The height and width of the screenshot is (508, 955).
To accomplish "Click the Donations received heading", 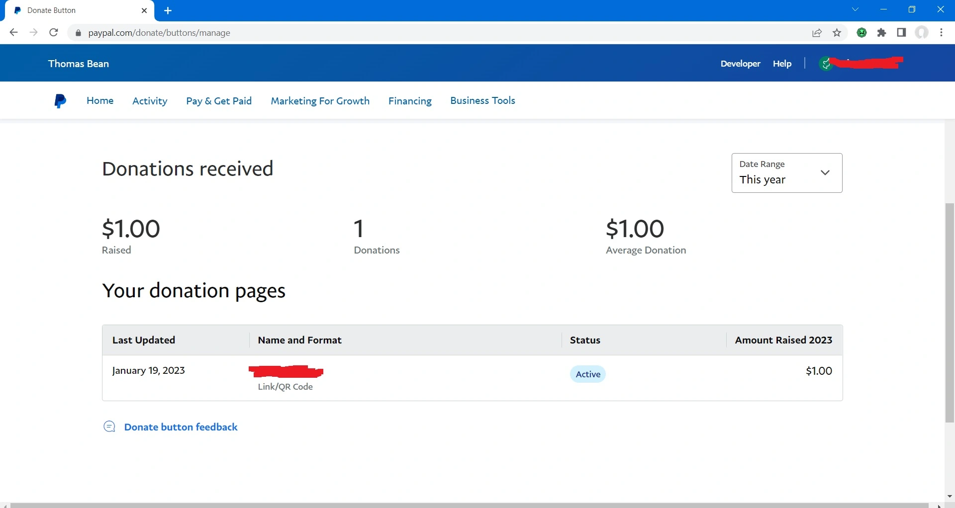I will 188,169.
